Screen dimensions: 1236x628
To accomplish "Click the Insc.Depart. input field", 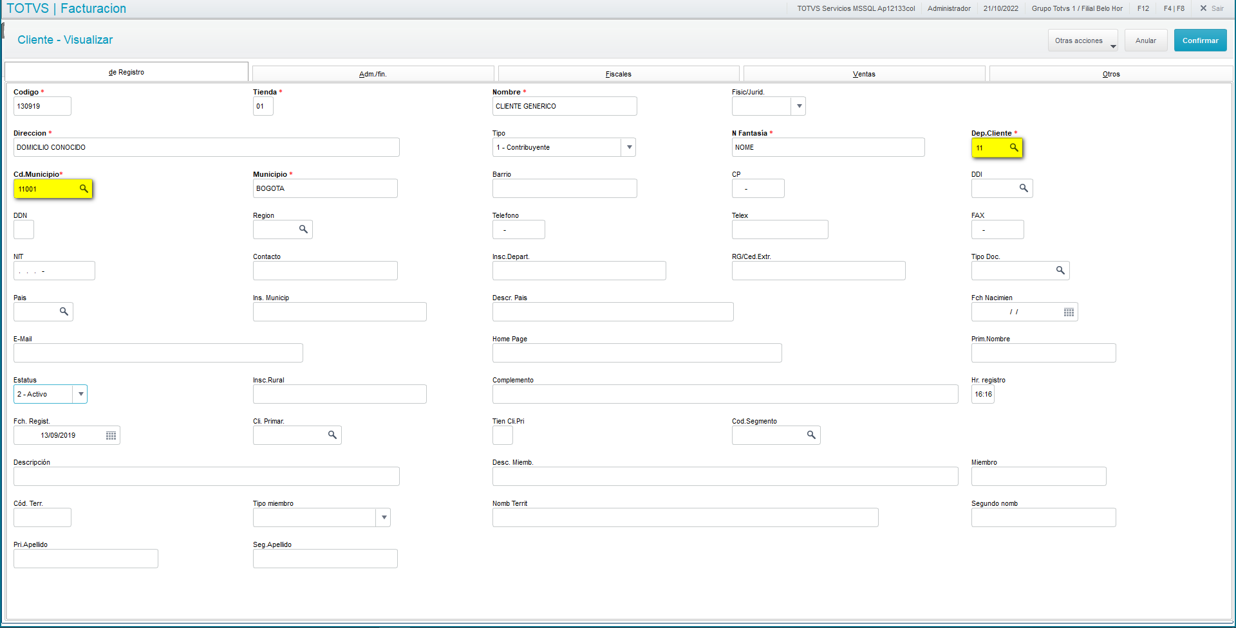I will tap(579, 271).
